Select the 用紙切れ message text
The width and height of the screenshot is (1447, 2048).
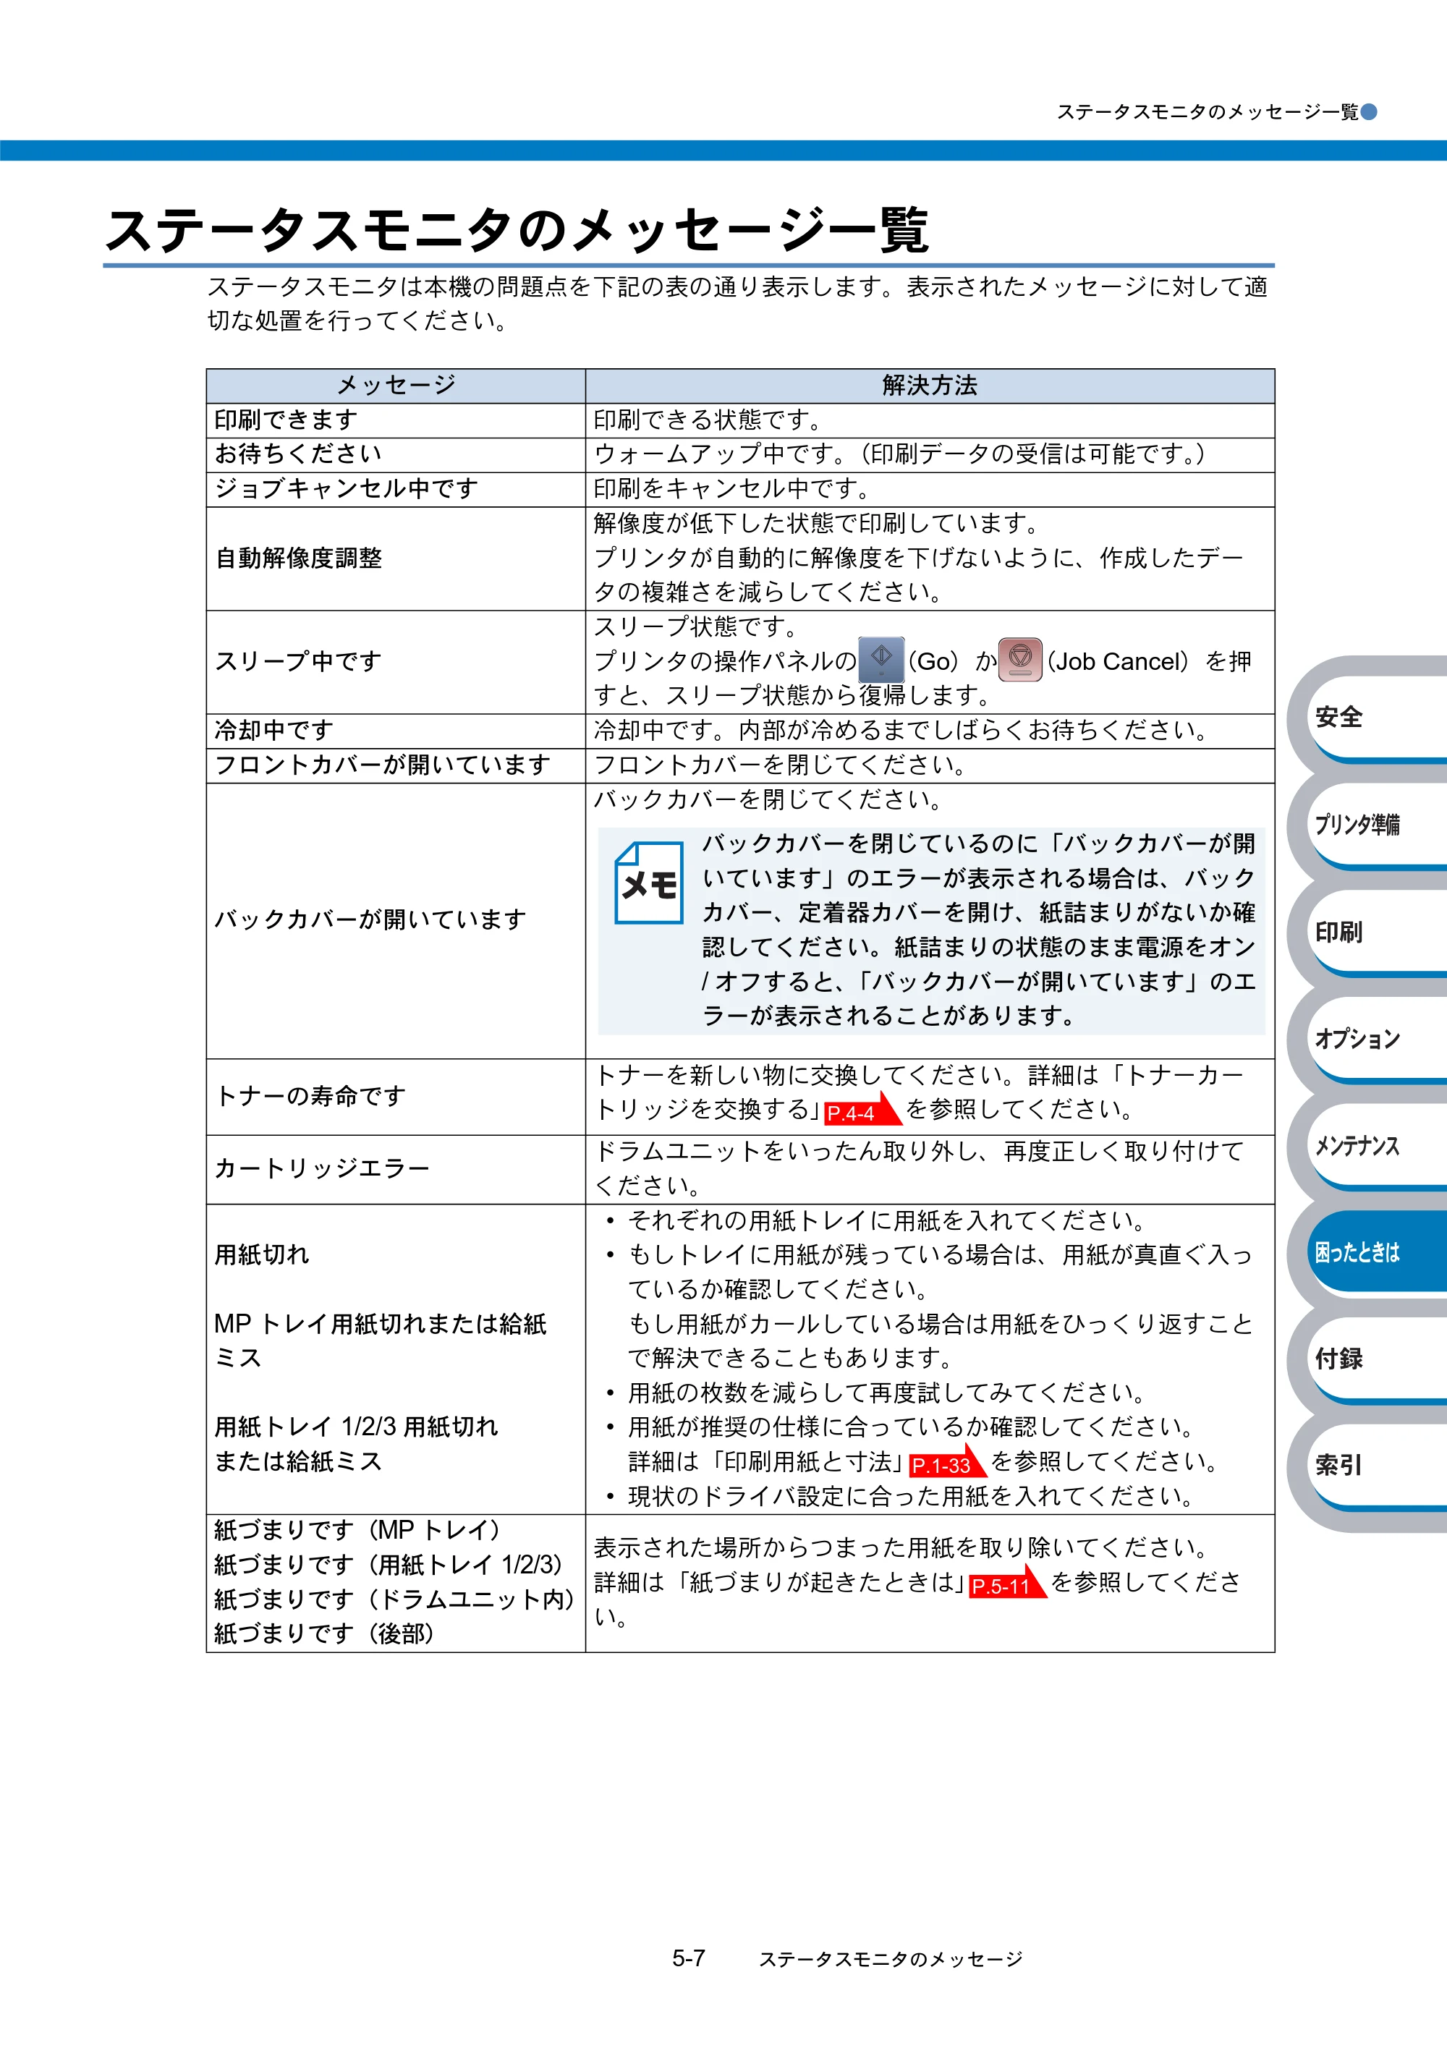coord(261,1255)
